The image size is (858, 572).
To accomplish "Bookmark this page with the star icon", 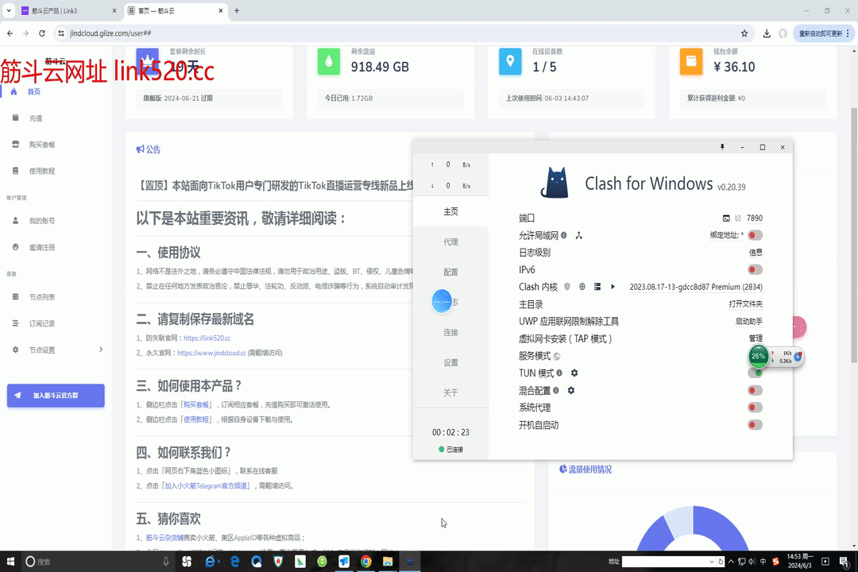I will click(744, 33).
